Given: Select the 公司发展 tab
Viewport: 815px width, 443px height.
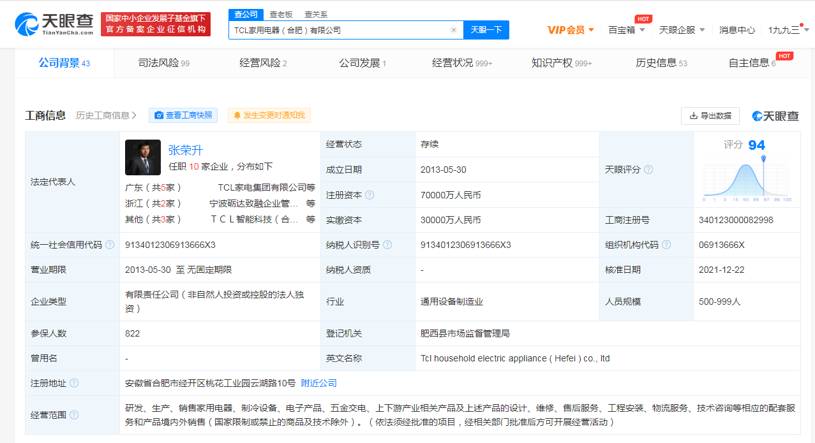Looking at the screenshot, I should [363, 62].
